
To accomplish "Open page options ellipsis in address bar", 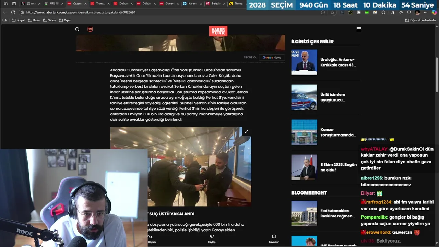I will click(x=323, y=12).
